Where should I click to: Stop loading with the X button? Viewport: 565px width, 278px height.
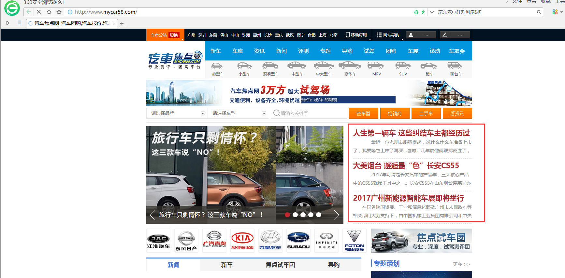[x=38, y=12]
